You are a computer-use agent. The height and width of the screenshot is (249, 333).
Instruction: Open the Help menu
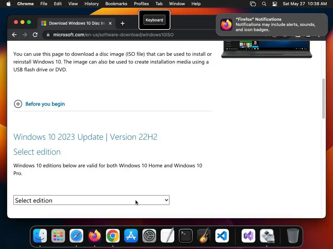[x=196, y=4]
